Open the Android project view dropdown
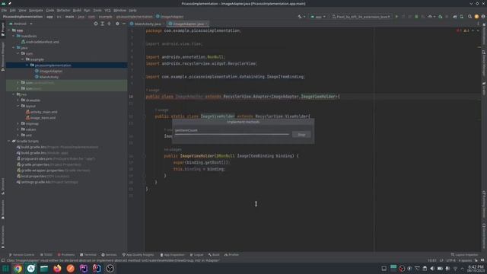 (21, 24)
